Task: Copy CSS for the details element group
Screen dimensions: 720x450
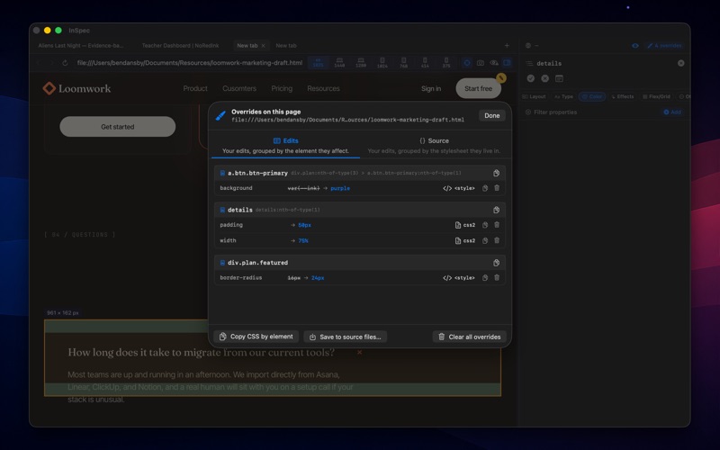Action: 497,210
